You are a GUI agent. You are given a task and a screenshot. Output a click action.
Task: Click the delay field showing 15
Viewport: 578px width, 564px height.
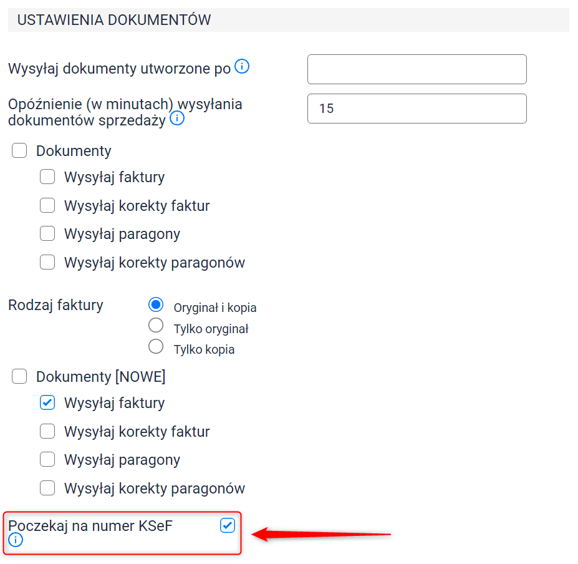click(x=417, y=109)
